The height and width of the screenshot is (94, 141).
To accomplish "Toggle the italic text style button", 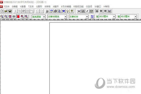I will [87, 11].
